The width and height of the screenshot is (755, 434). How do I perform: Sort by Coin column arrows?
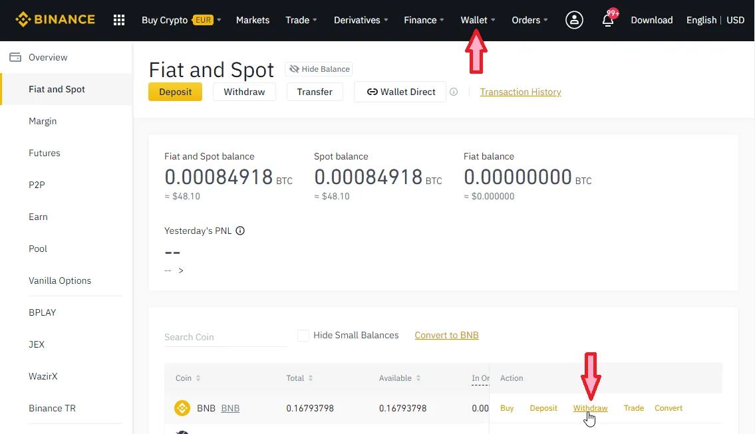point(198,378)
